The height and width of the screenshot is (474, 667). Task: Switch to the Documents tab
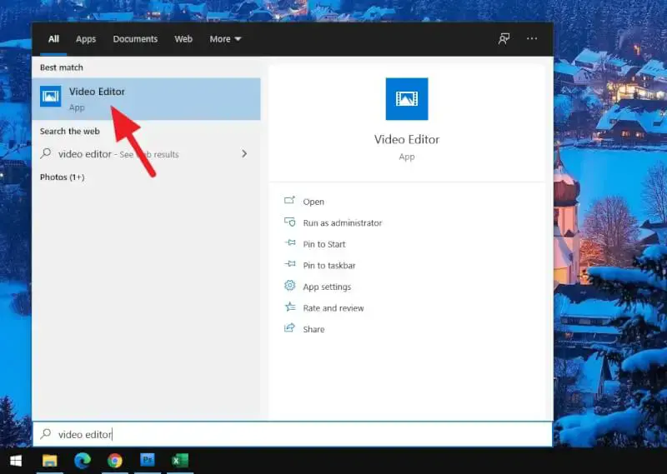point(135,39)
